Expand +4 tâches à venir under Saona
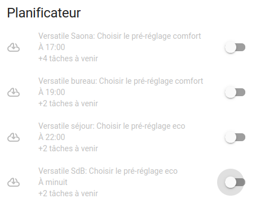 tap(68, 58)
